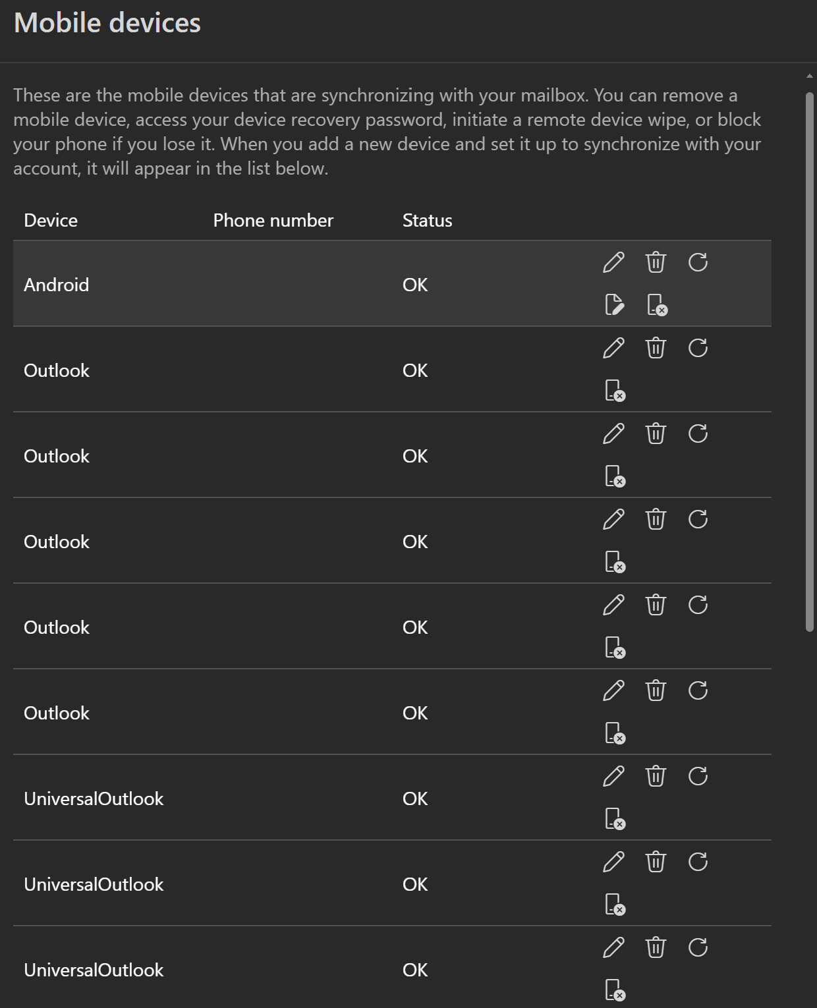Delete the second Outlook device

[x=656, y=434]
